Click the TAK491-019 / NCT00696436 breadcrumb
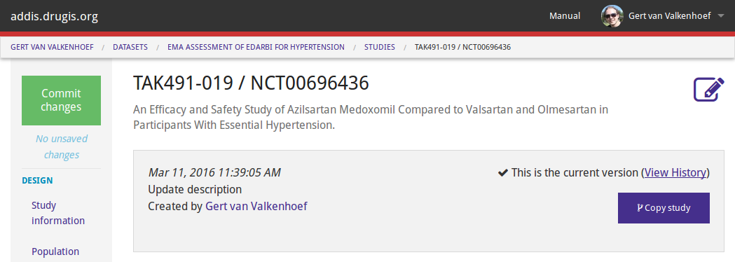 (x=462, y=47)
